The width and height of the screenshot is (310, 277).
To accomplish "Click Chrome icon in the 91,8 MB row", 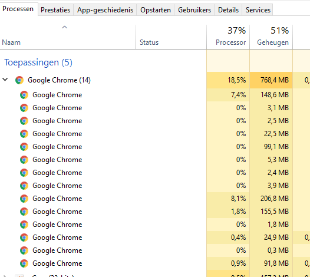I will 24,263.
